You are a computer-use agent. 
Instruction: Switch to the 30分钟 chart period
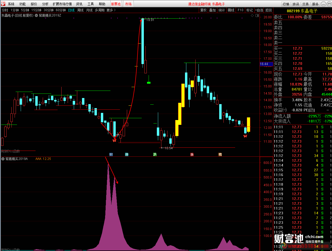pyautogui.click(x=49, y=10)
